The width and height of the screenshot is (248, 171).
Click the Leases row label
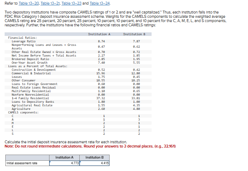tap(17, 77)
